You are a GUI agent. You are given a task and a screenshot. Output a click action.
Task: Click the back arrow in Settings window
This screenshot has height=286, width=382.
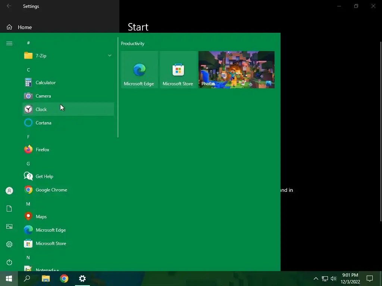9,6
